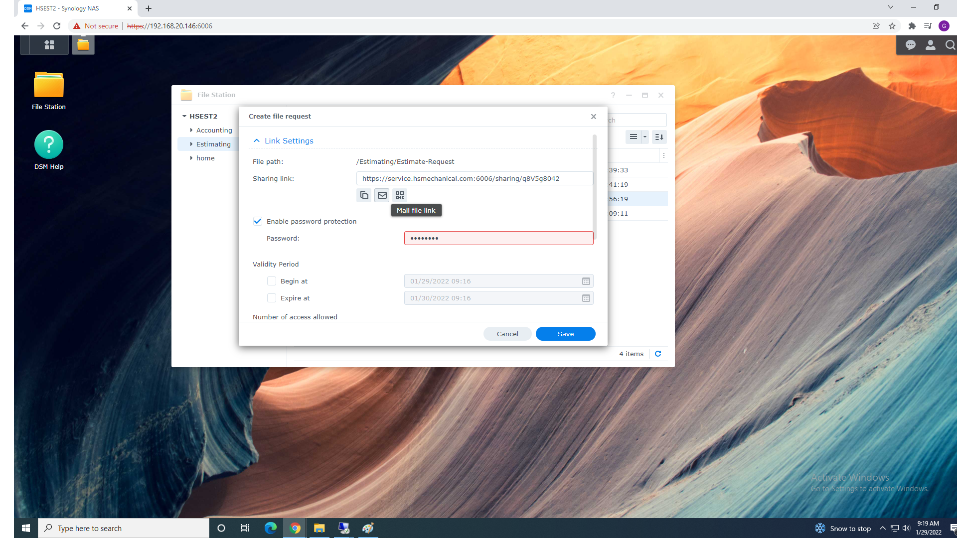Open the list view mode dropdown arrow

coord(644,137)
